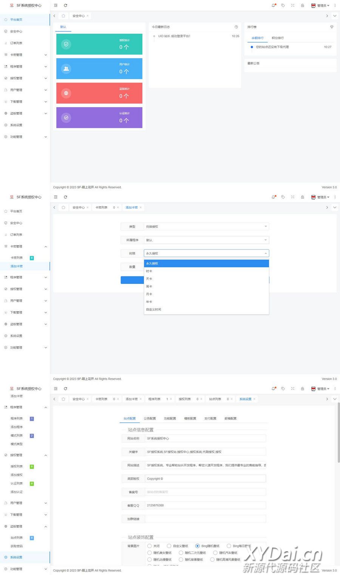Open the 所属程序 dropdown showing 默认
The height and width of the screenshot is (575, 340).
coord(206,240)
